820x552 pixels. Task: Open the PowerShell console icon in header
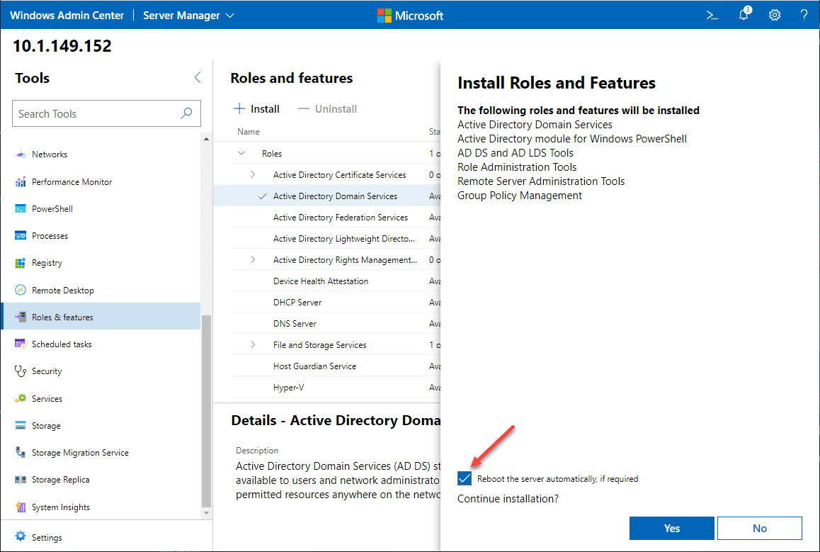tap(712, 15)
